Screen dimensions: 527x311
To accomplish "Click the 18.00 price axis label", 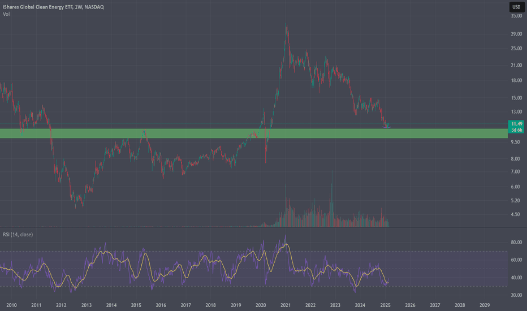I will (x=517, y=80).
